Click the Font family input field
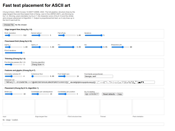This screenshot has height=131, width=175. 99,76
